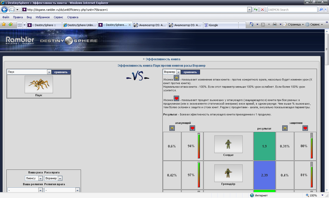Open the Сервис menu in menu bar
This screenshot has height=198, width=329.
click(x=58, y=17)
